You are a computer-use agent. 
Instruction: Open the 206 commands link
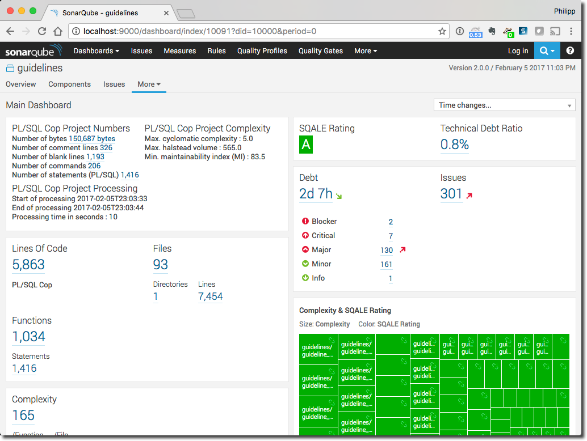click(94, 166)
